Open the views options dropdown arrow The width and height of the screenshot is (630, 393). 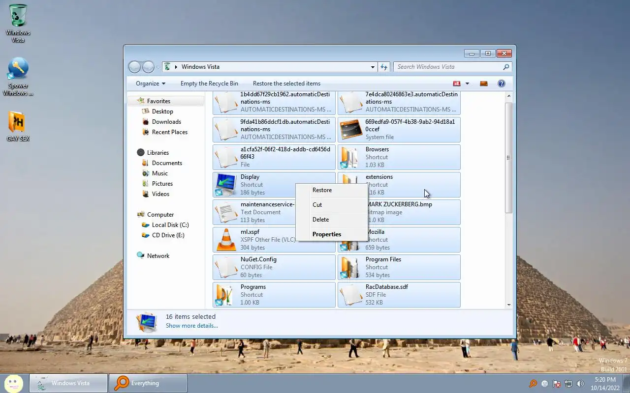(467, 84)
